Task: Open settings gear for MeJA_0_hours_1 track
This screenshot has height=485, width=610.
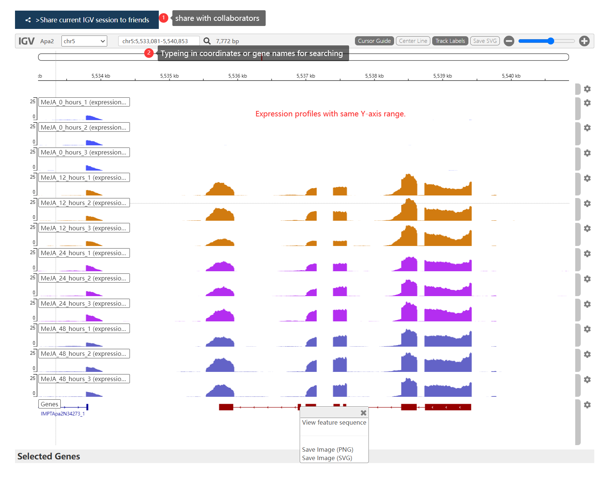Action: pyautogui.click(x=587, y=103)
